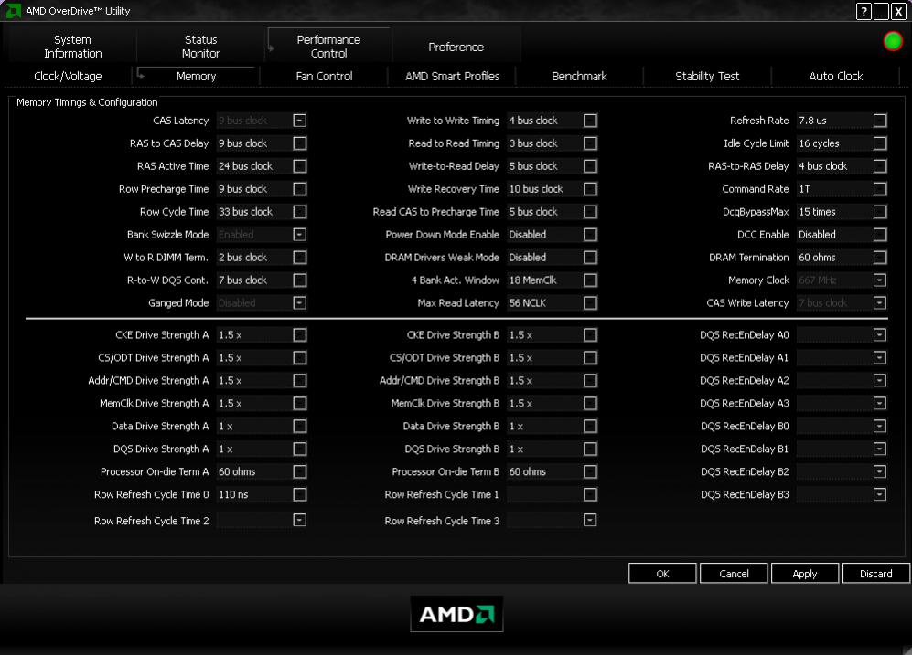Open the System Information tab
The height and width of the screenshot is (655, 912).
pos(72,47)
